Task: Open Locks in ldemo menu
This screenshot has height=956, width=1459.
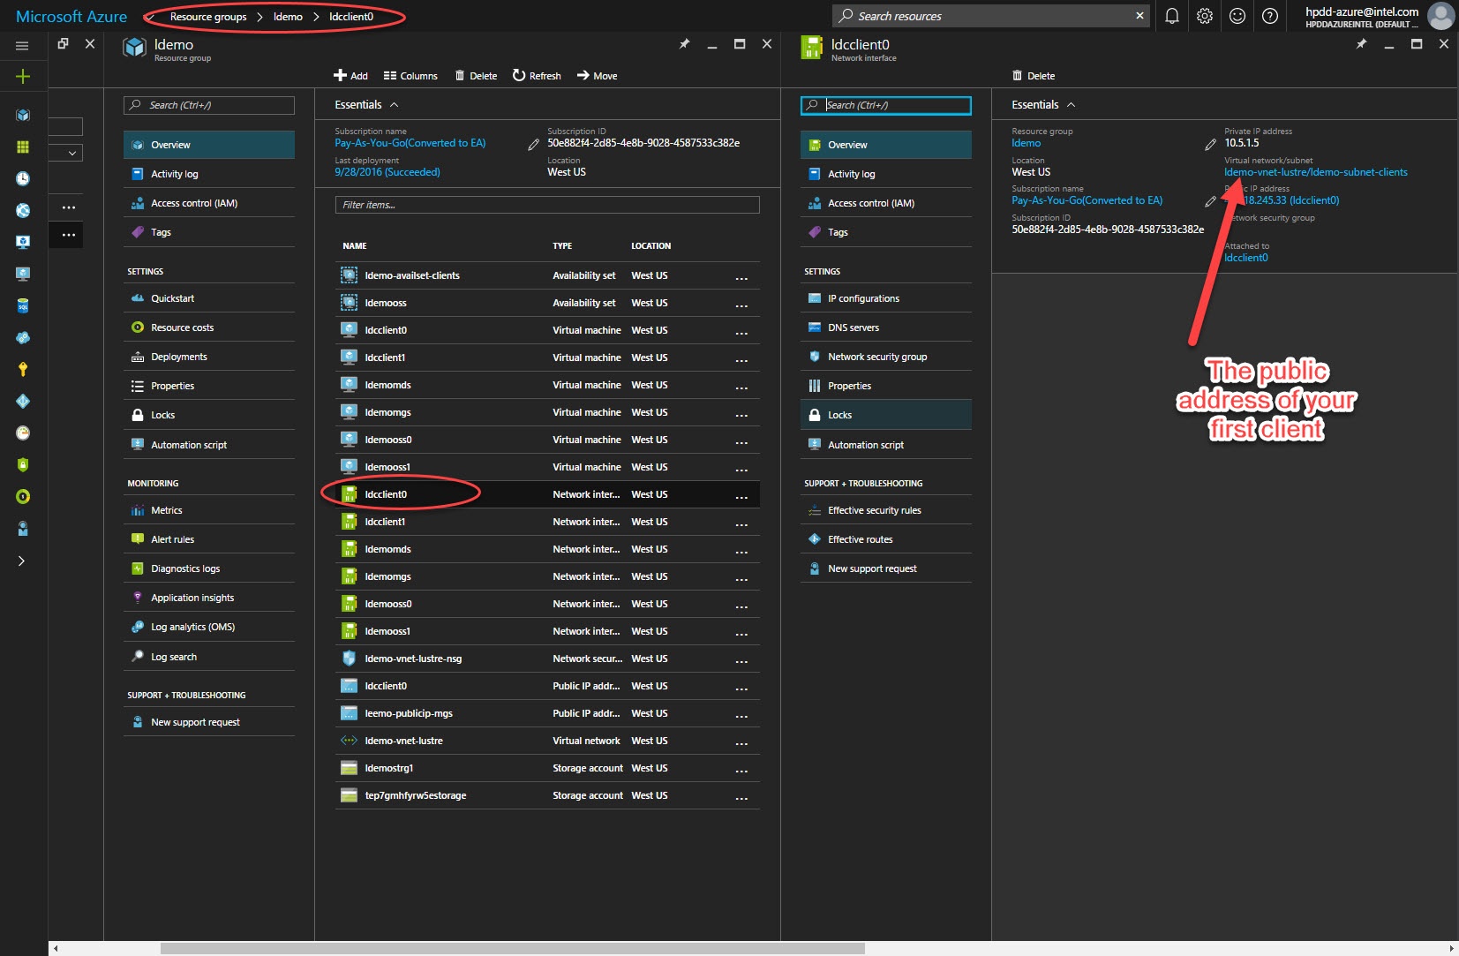Action: pos(209,415)
